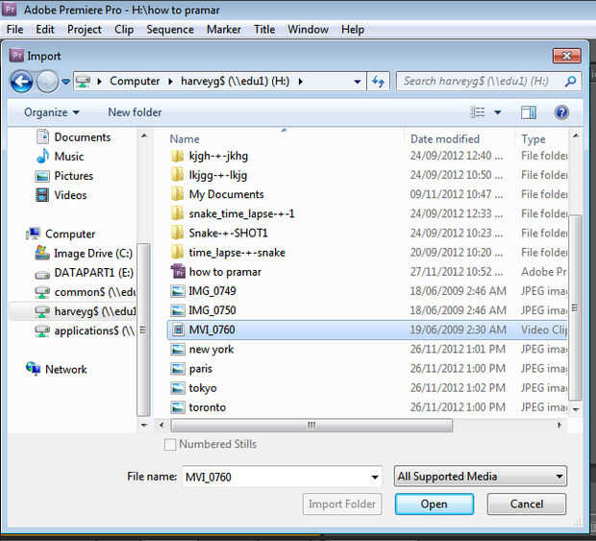Open the Marker menu
The image size is (596, 541).
click(224, 29)
